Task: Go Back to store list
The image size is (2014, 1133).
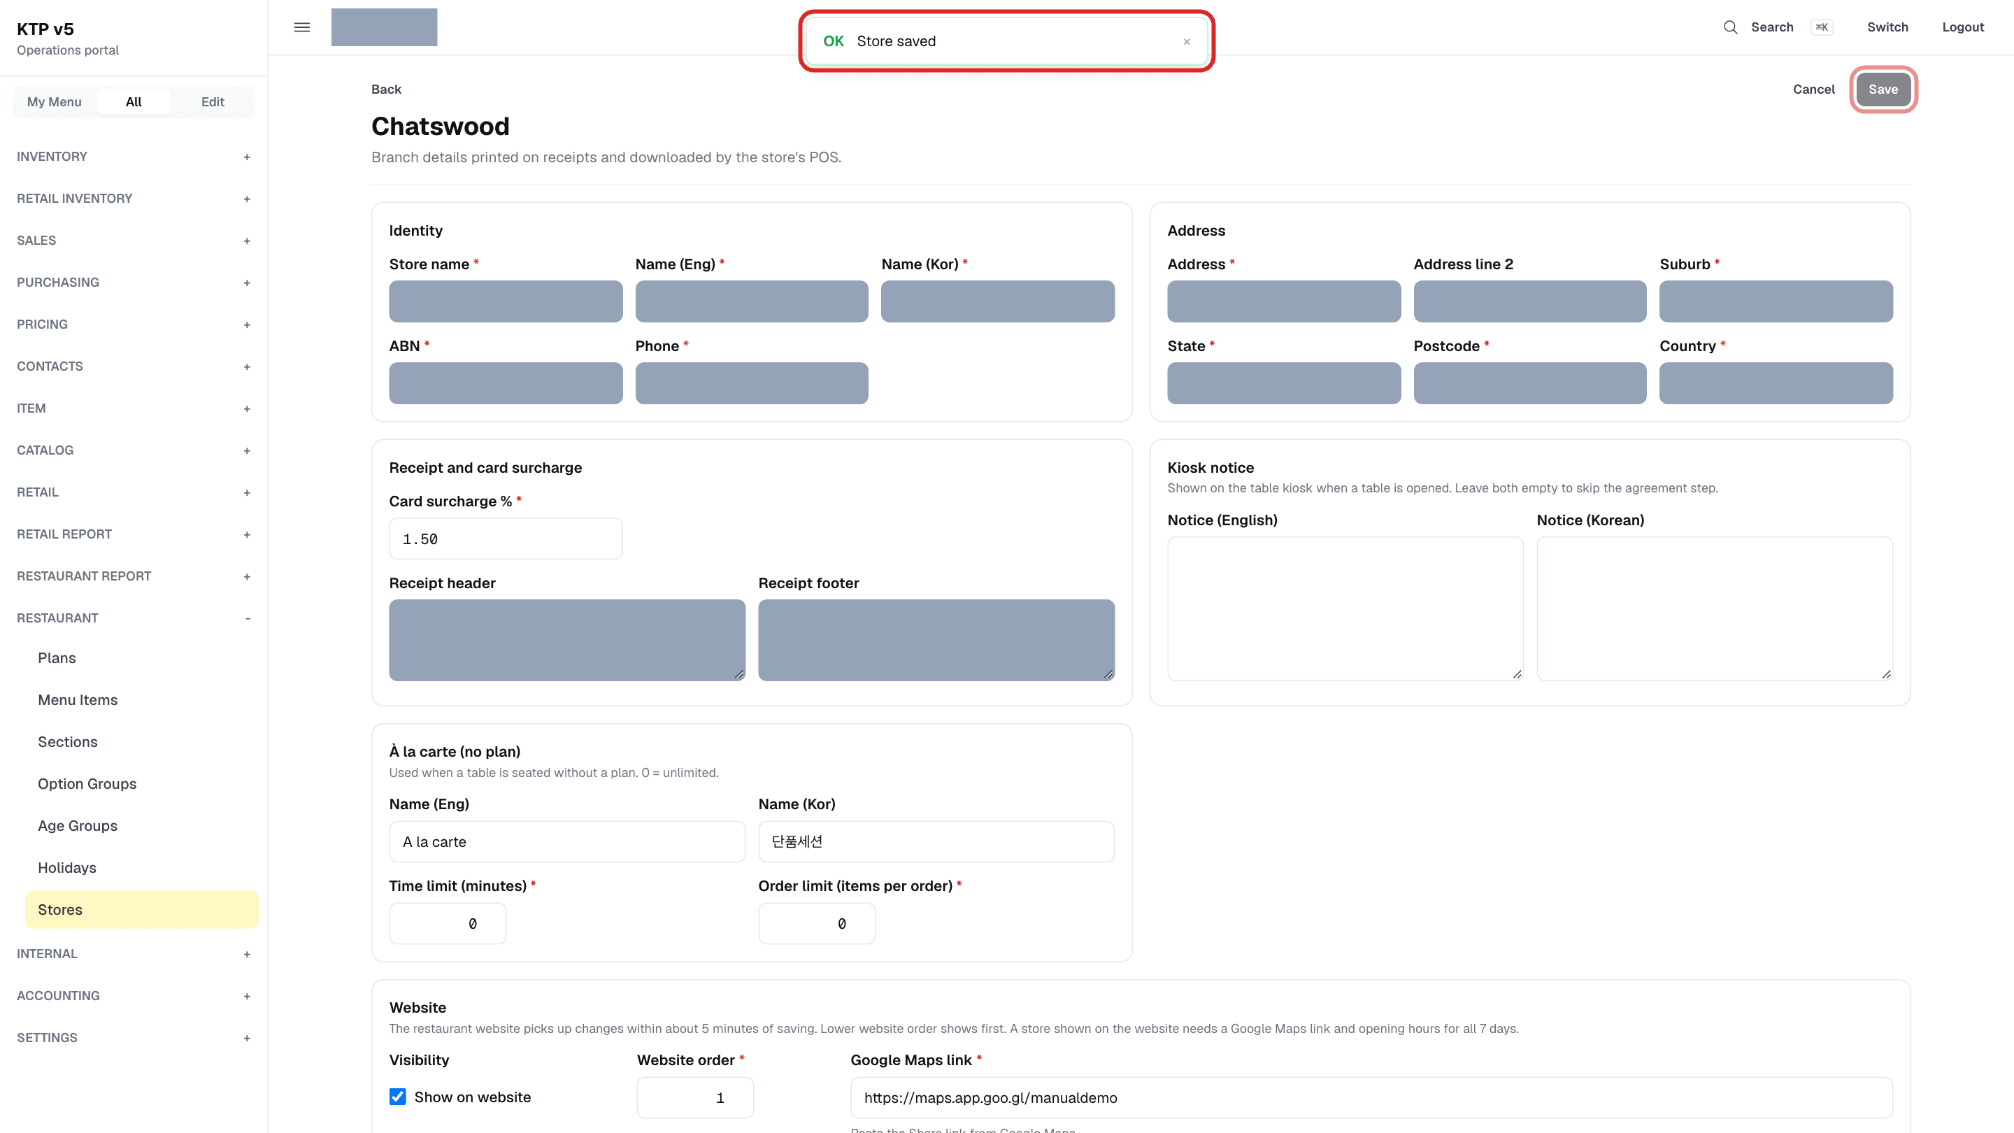Action: click(386, 89)
